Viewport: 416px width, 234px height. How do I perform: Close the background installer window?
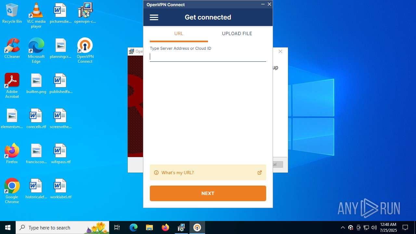[280, 51]
